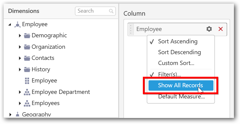Select Show All Records menu entry
The height and width of the screenshot is (124, 240).
[x=180, y=85]
